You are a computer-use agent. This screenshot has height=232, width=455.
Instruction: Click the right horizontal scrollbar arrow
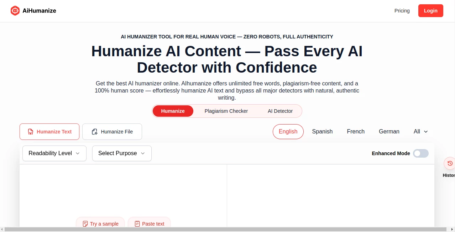pos(453,230)
